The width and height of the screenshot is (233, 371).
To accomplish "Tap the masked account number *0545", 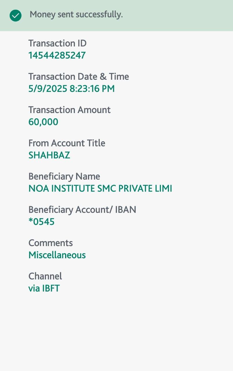I will 41,222.
